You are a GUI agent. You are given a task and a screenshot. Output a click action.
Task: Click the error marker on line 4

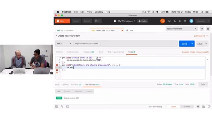click(57, 65)
